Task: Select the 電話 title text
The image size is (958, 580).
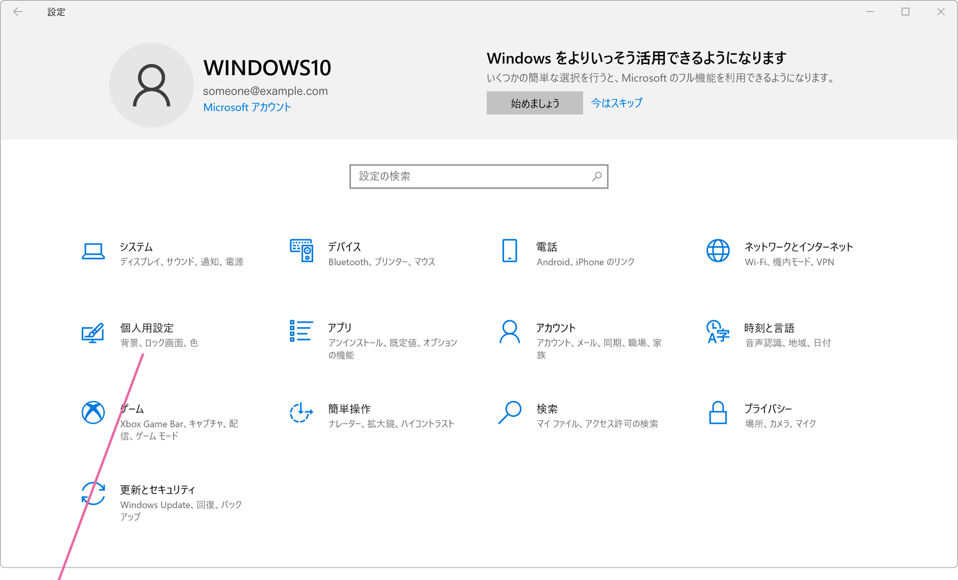Action: point(547,247)
